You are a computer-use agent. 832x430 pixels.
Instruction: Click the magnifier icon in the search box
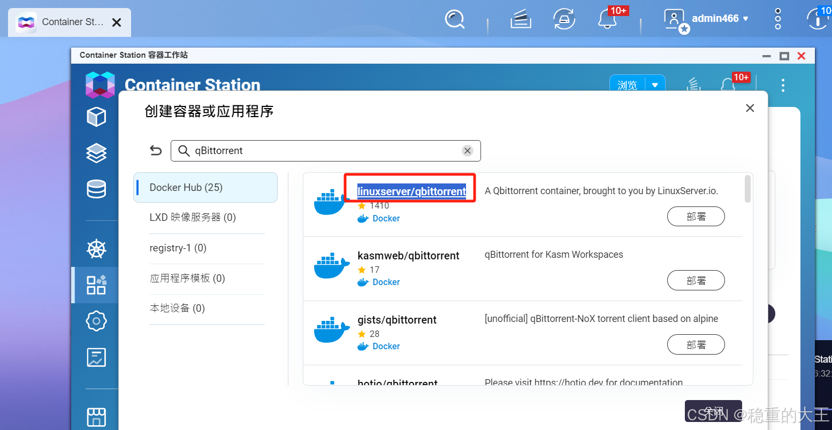184,151
